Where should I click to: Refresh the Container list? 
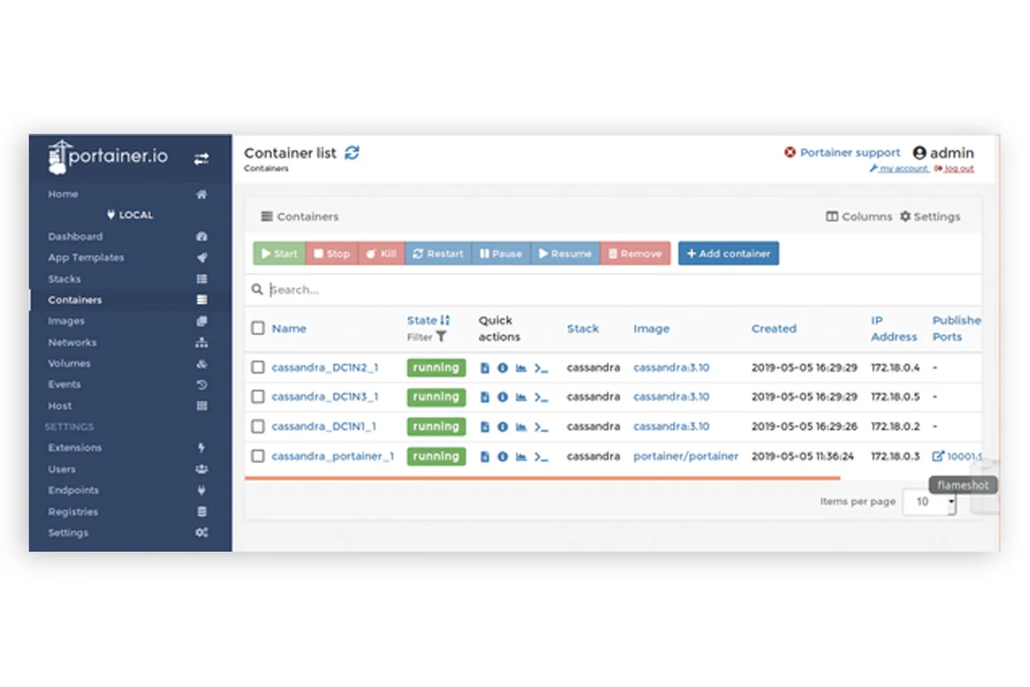(352, 152)
